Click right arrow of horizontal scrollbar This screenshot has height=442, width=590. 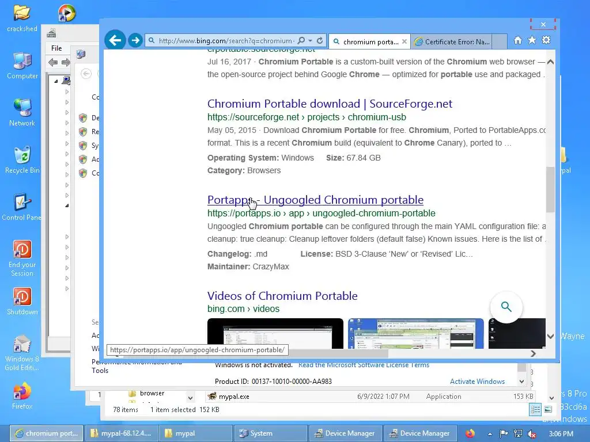[533, 354]
